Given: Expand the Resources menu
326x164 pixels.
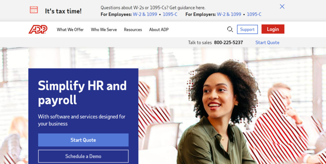Looking at the screenshot, I should (133, 30).
